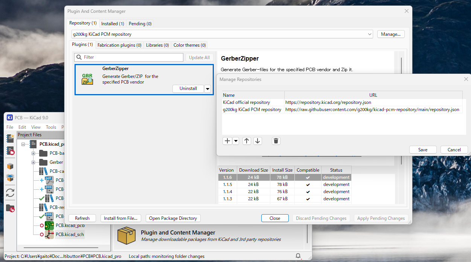The height and width of the screenshot is (262, 471).
Task: Click the Close button in Plugin Manager
Action: (x=275, y=218)
